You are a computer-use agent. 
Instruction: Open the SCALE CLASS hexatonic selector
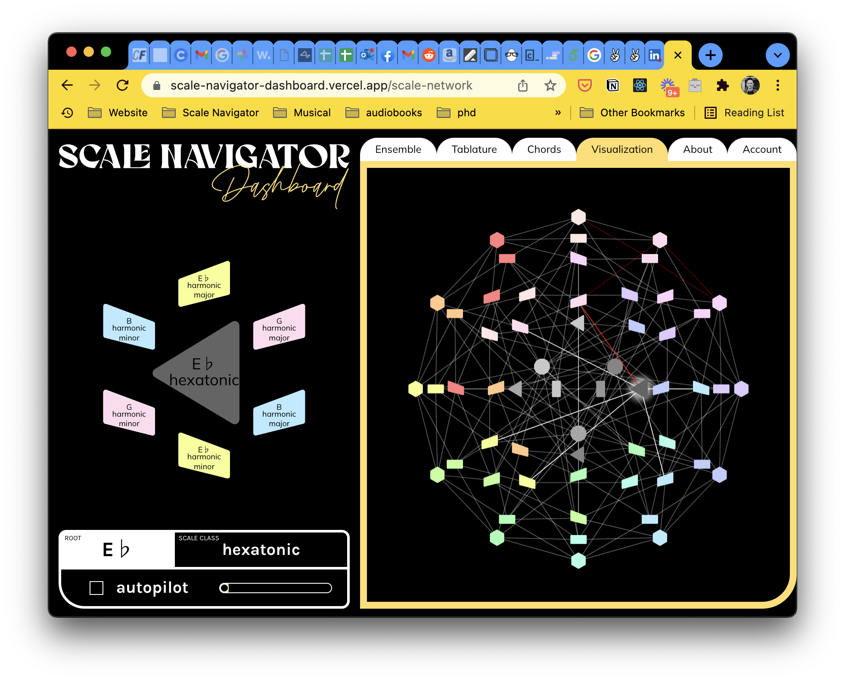click(261, 549)
